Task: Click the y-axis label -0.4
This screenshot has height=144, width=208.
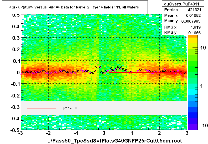Action: [x=15, y=119]
